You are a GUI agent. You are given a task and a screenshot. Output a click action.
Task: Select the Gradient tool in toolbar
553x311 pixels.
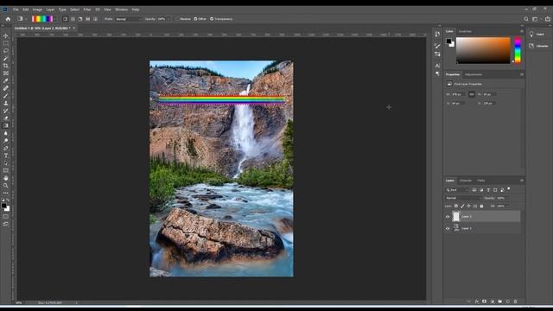pos(6,125)
